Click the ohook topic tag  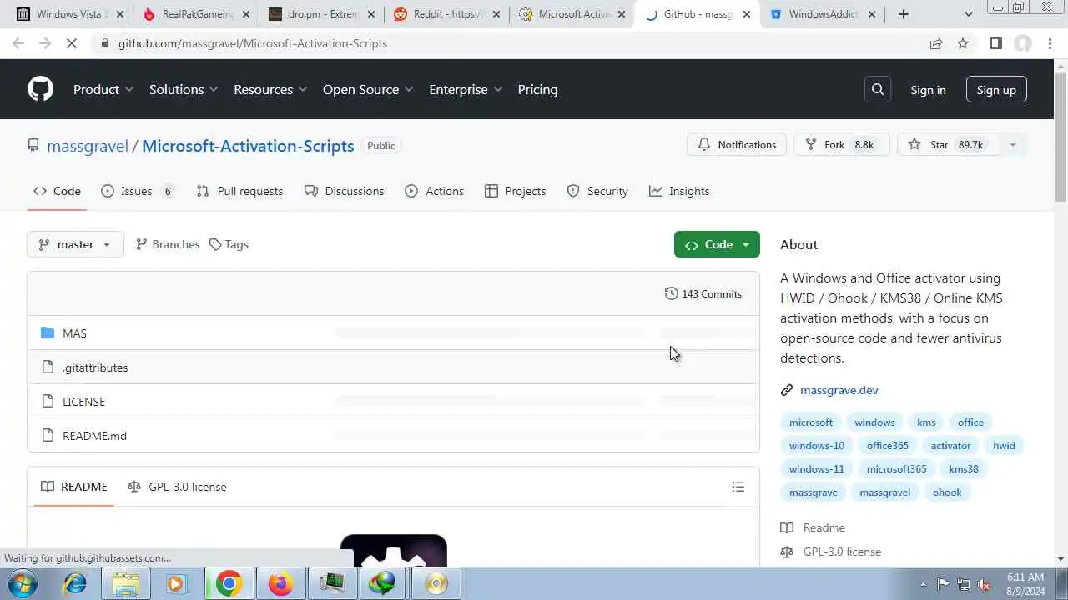click(x=947, y=492)
